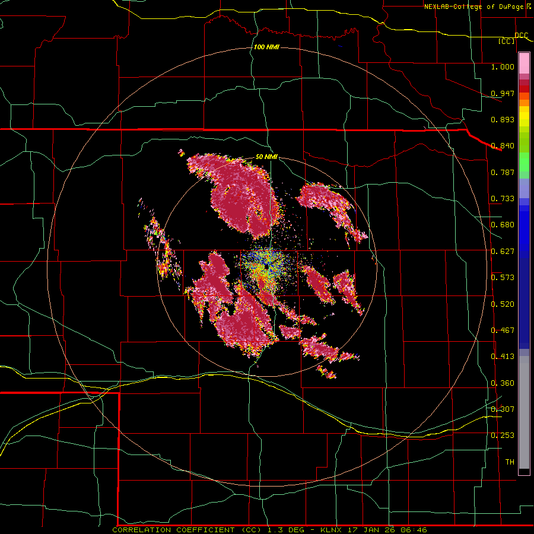Viewport: 534px width, 534px height.
Task: Click the 0.680 scale value
Action: pyautogui.click(x=503, y=225)
